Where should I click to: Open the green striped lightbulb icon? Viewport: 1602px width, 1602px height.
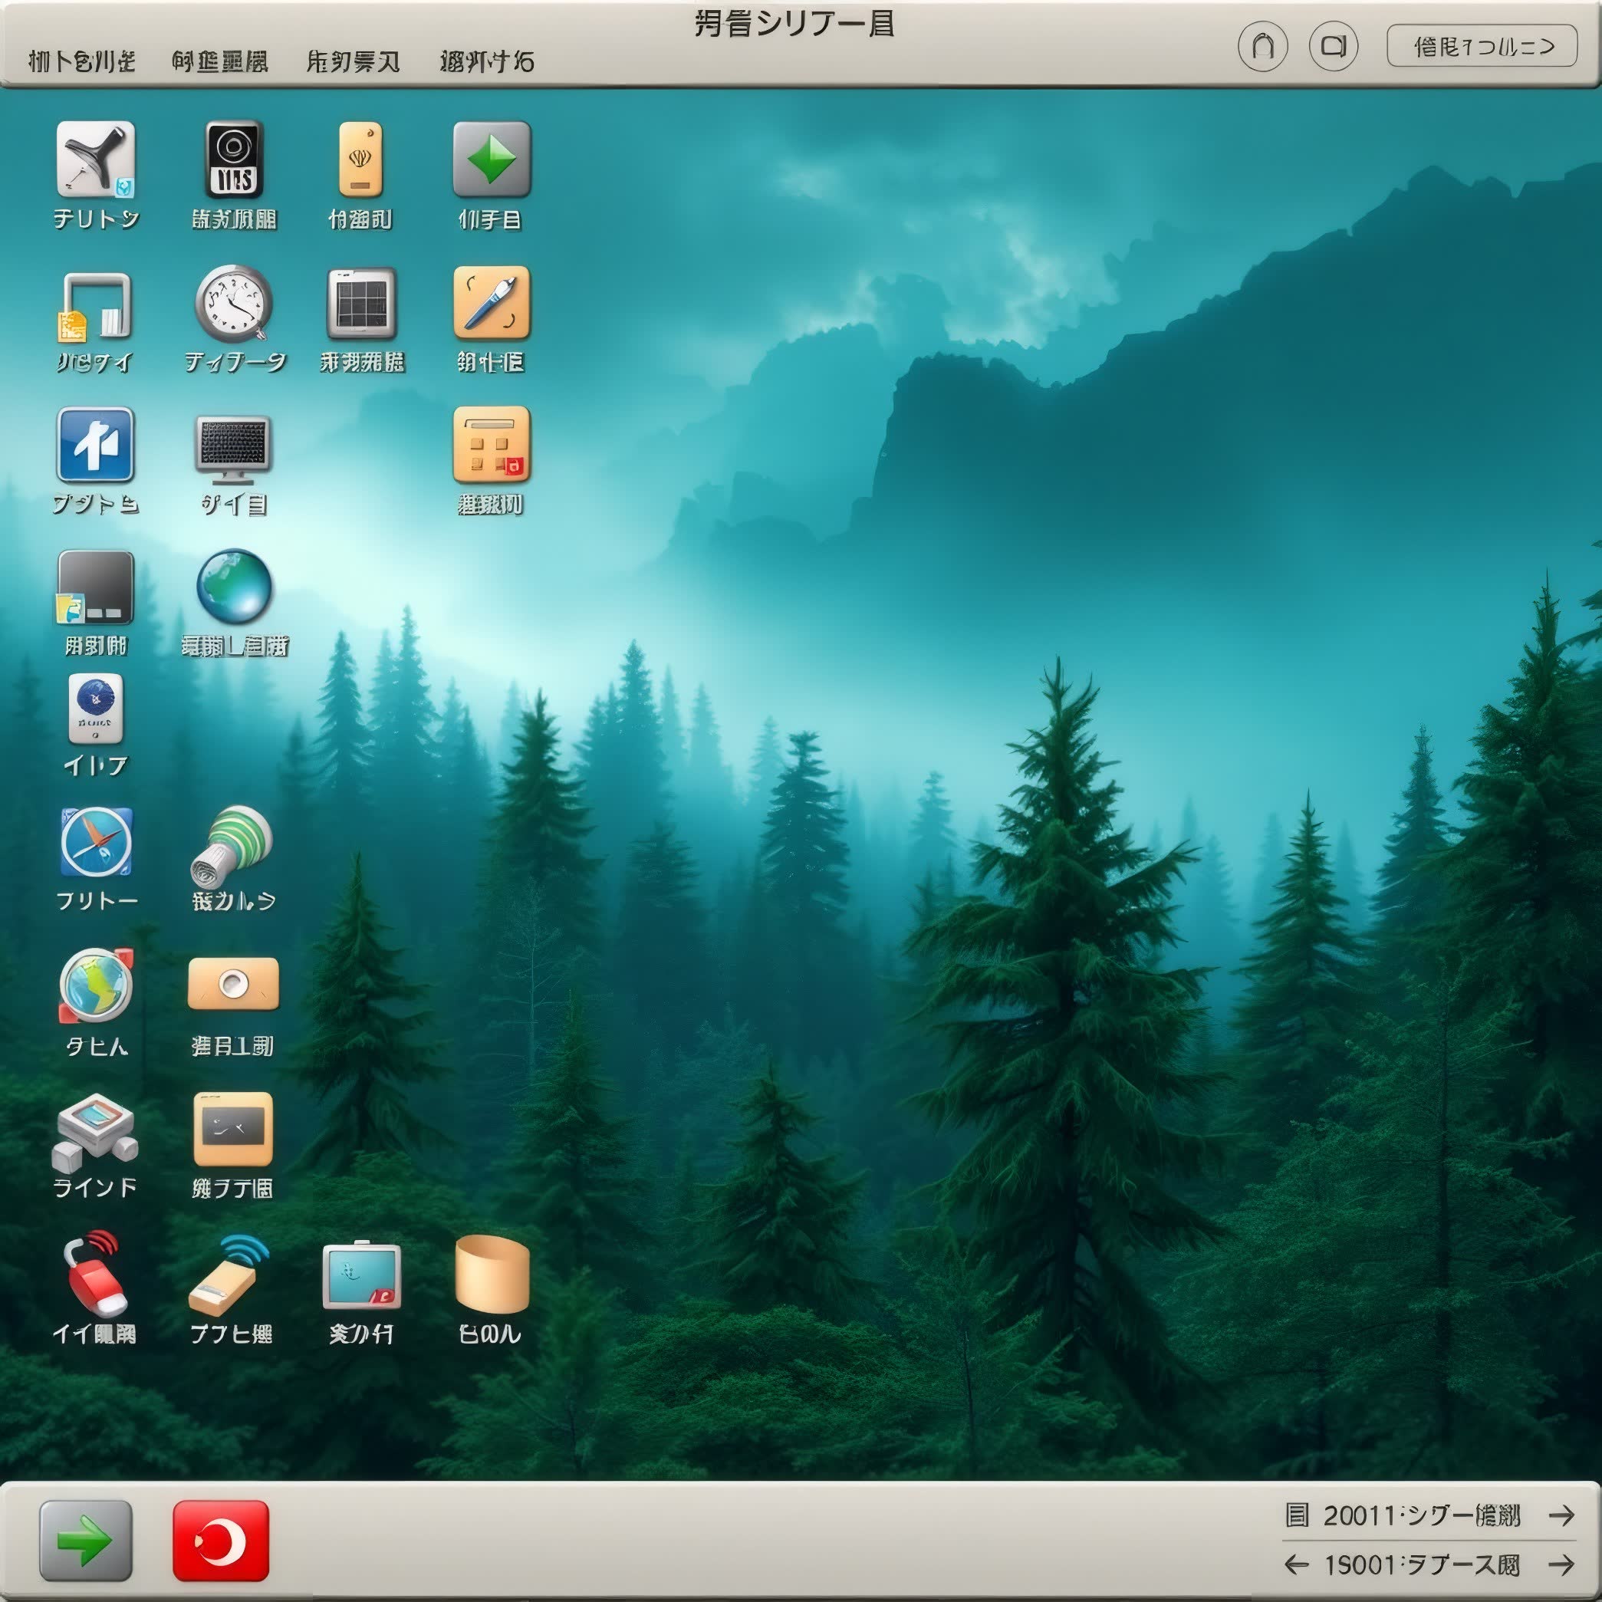pyautogui.click(x=234, y=846)
